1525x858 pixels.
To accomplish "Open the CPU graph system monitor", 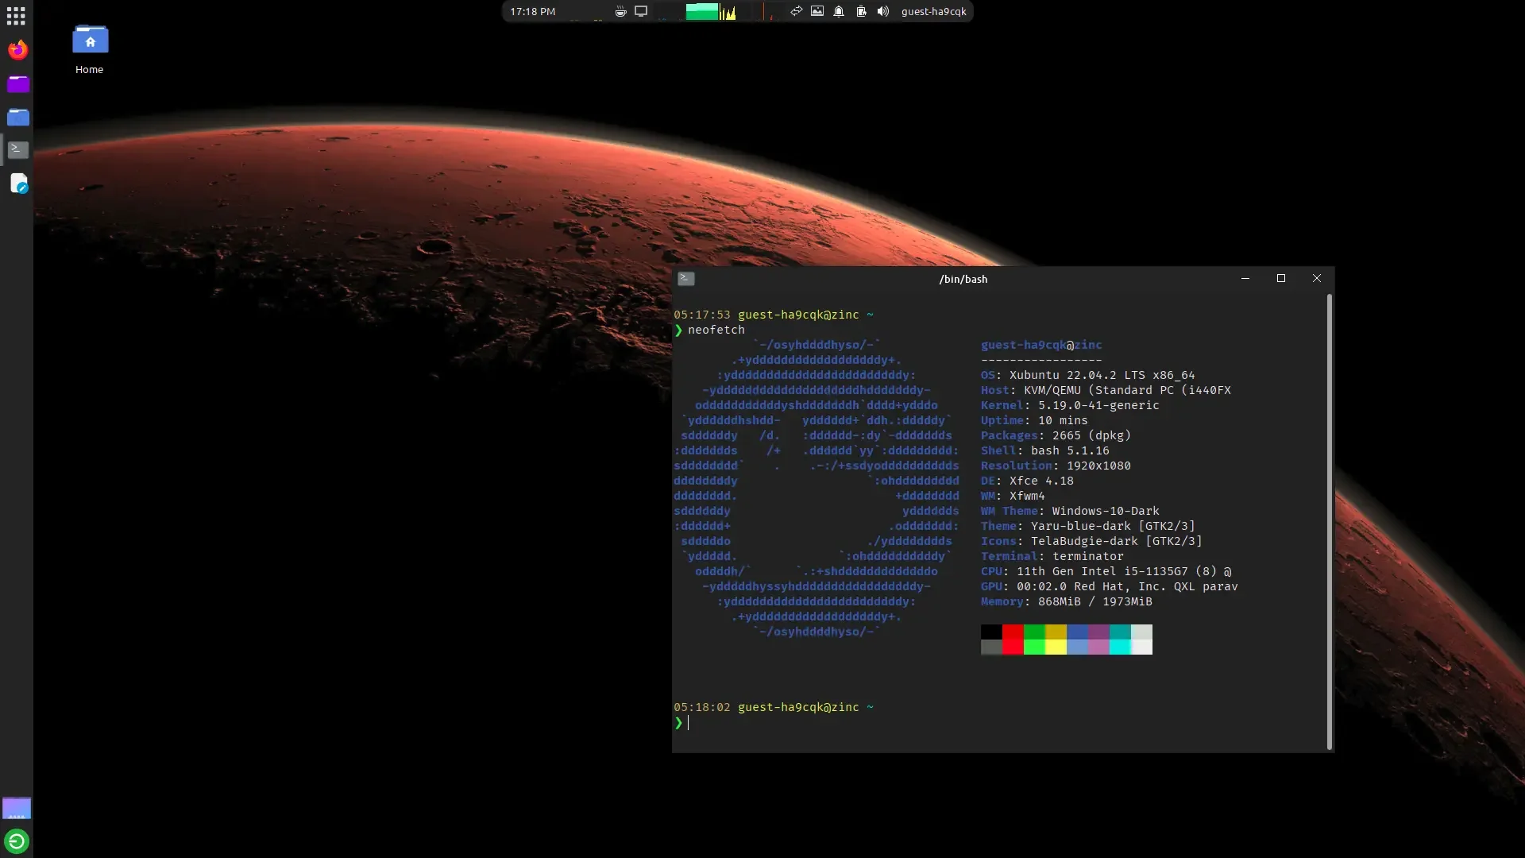I will (711, 11).
